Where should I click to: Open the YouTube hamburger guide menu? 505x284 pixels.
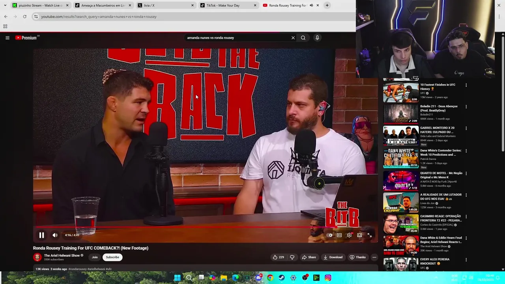(7, 38)
